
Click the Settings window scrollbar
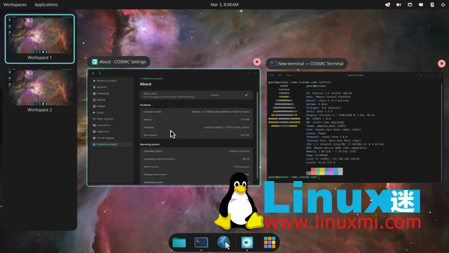257,135
